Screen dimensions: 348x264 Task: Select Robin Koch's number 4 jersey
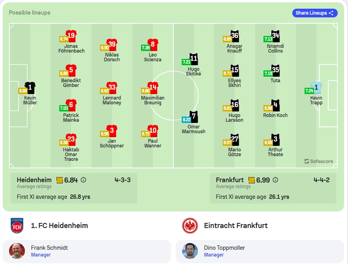point(275,105)
